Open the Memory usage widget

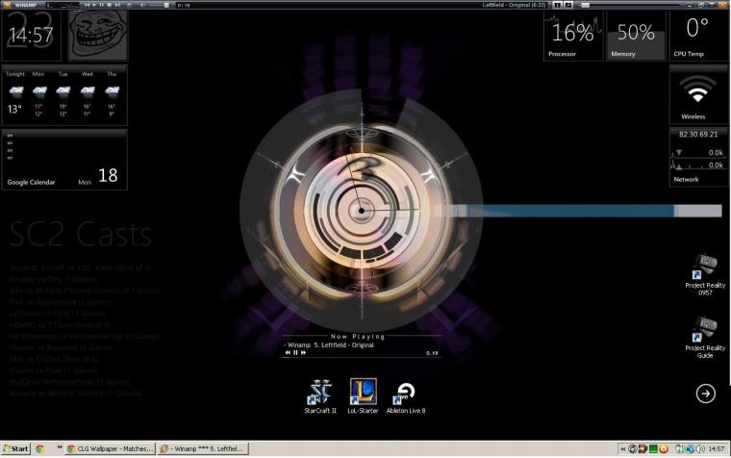[636, 36]
